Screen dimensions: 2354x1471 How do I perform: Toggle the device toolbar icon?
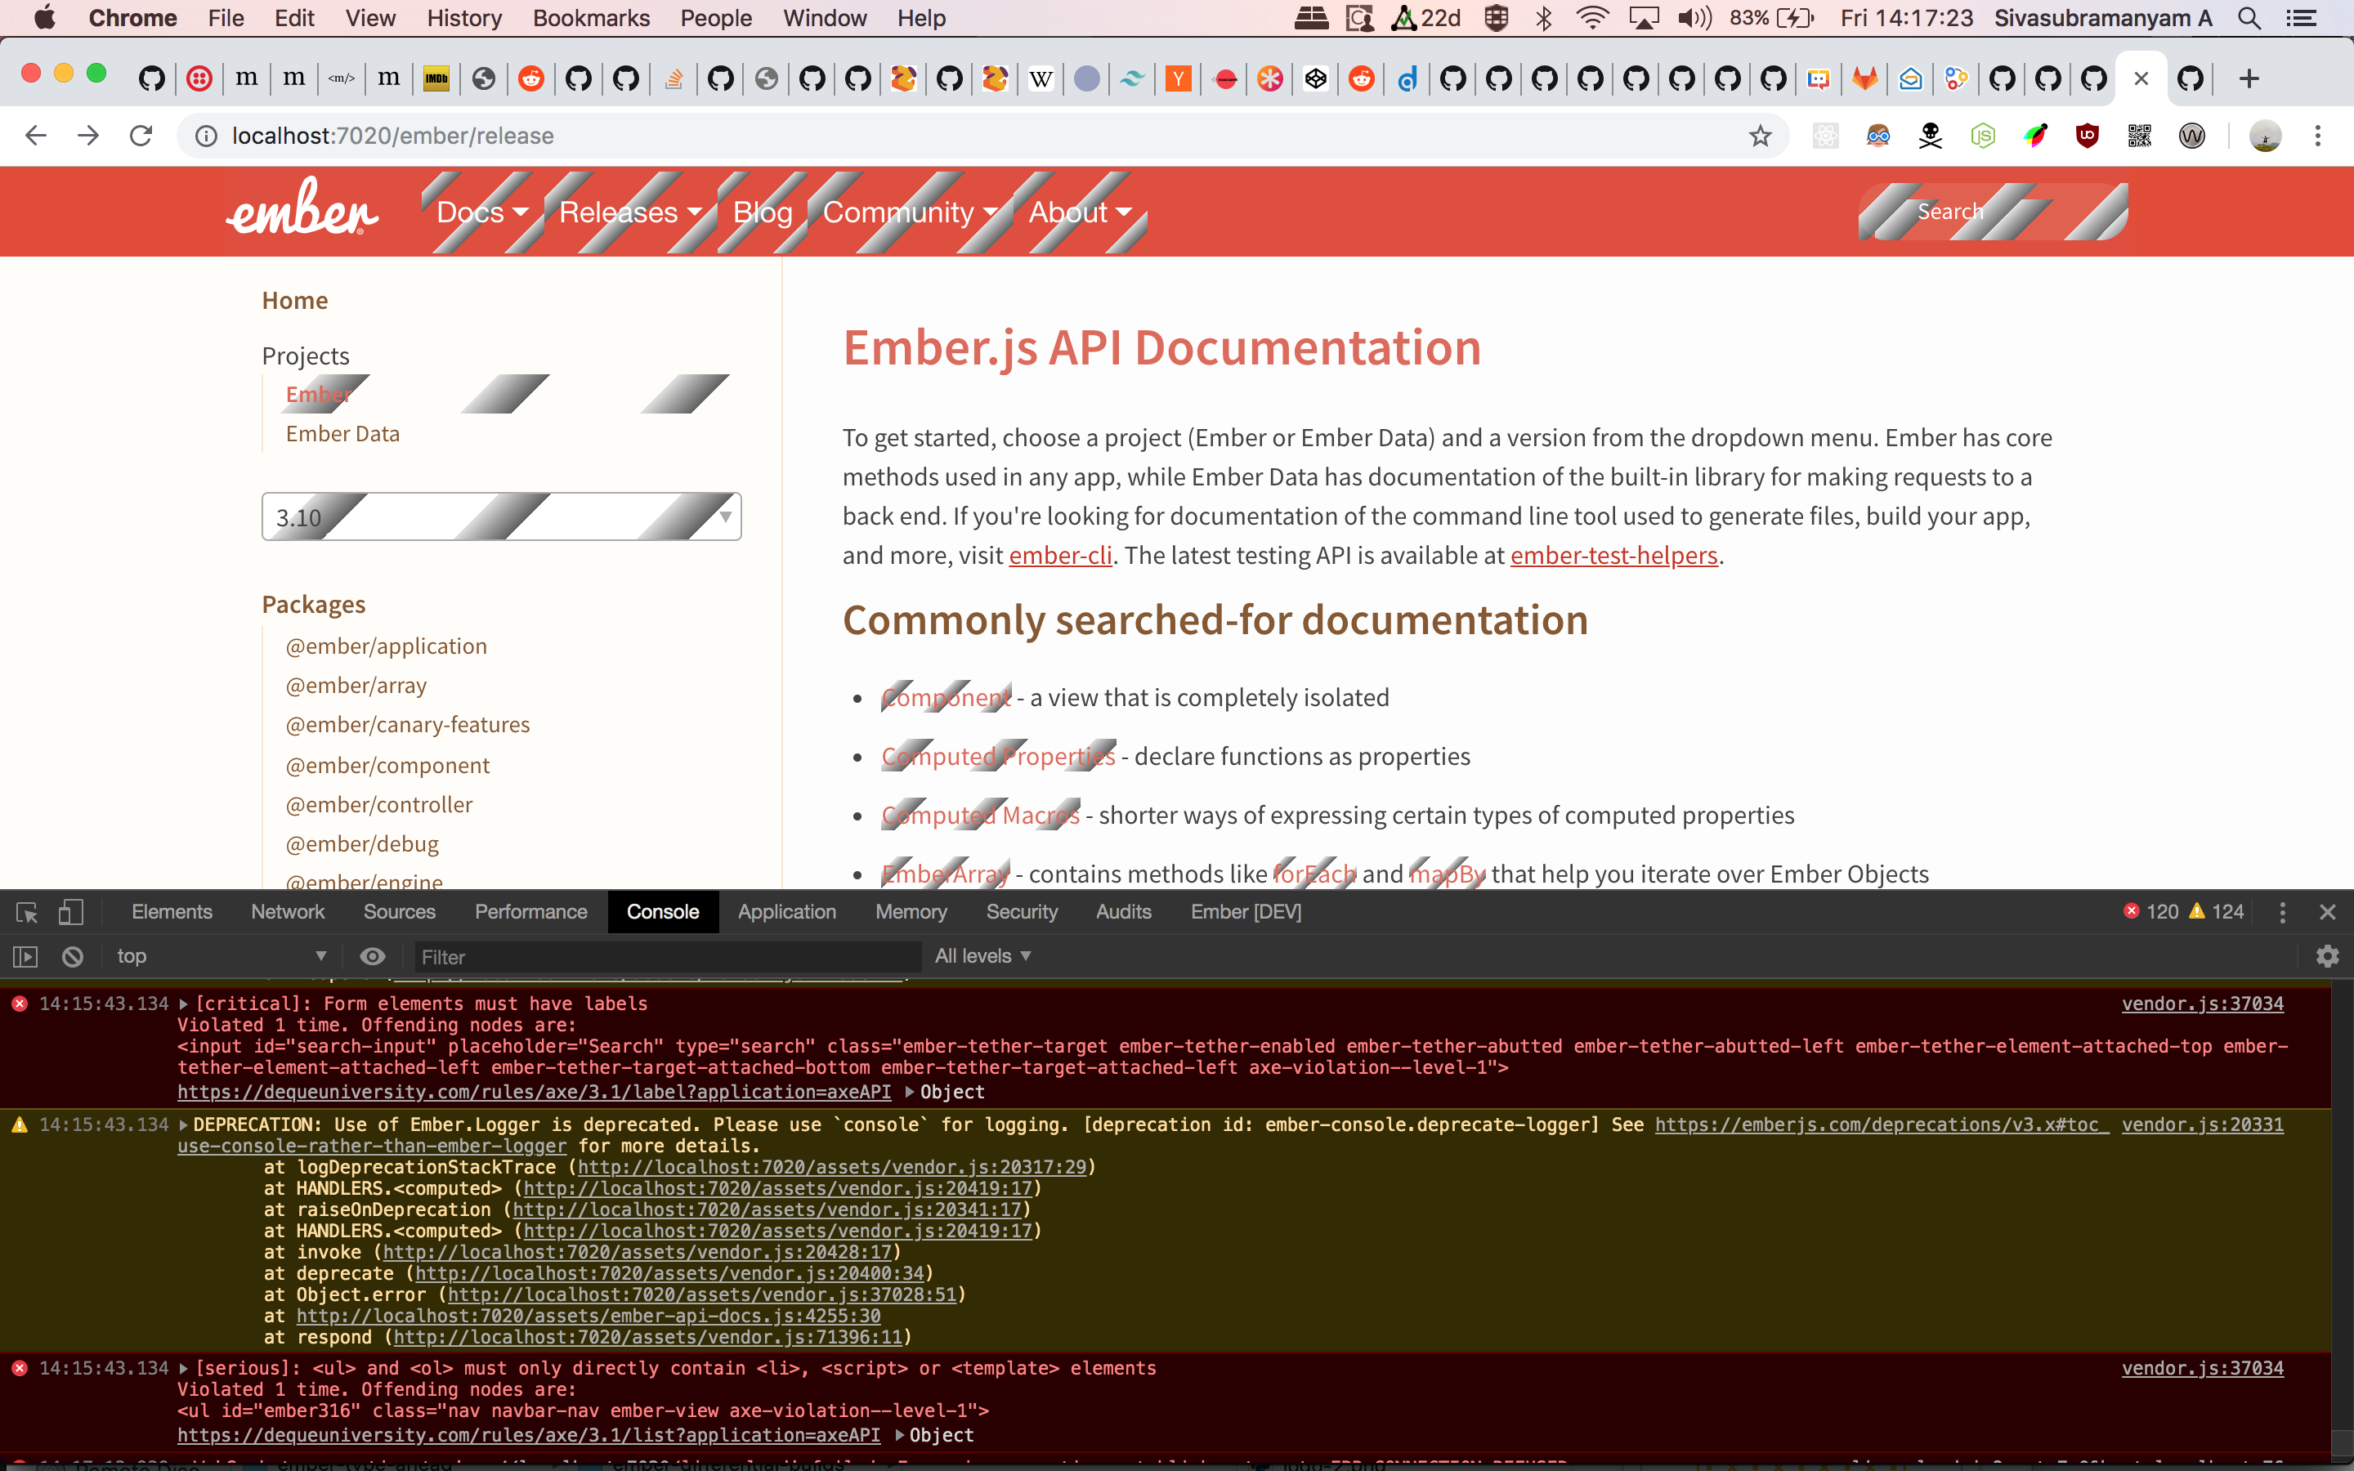coord(70,913)
